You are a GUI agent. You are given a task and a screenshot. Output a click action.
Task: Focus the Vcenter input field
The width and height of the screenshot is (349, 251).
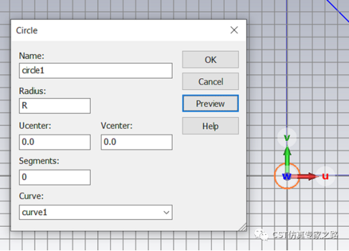(136, 142)
